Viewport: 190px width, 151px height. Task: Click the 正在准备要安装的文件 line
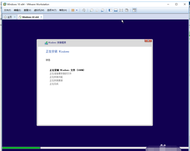point(60,73)
